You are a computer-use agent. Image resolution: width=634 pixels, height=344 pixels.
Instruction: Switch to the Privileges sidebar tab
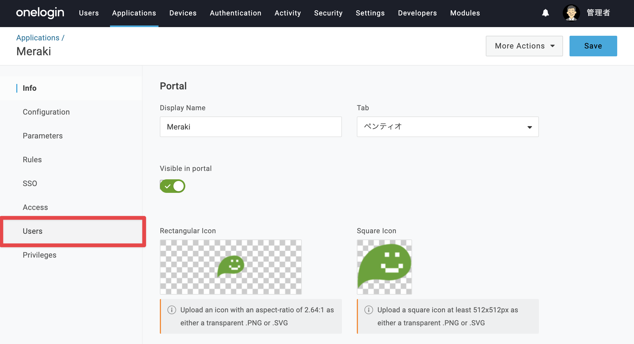click(x=71, y=255)
